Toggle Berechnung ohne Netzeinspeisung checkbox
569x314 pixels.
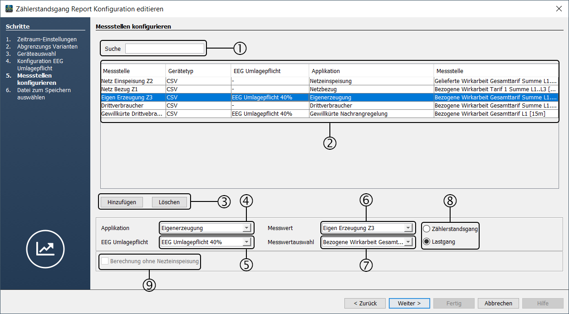coord(105,261)
